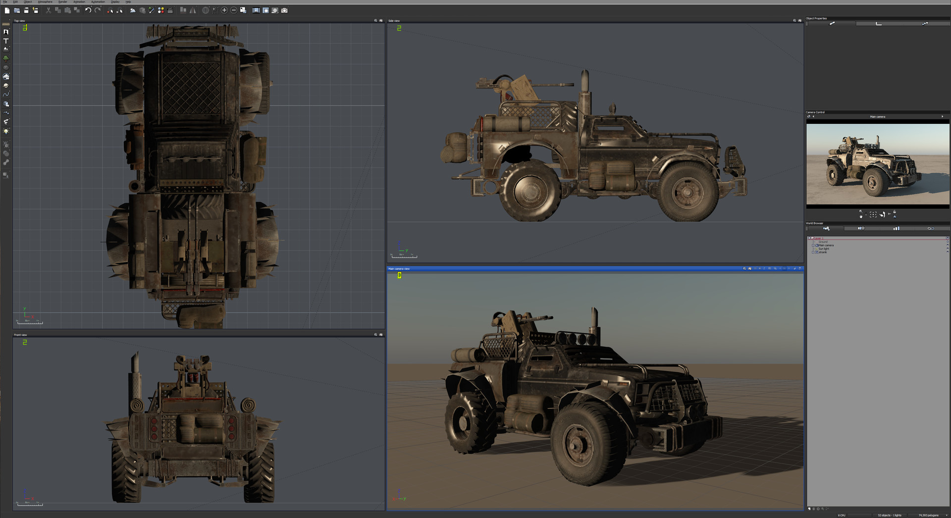Click the frame selection icon in Camera Control
951x518 pixels.
click(x=873, y=214)
